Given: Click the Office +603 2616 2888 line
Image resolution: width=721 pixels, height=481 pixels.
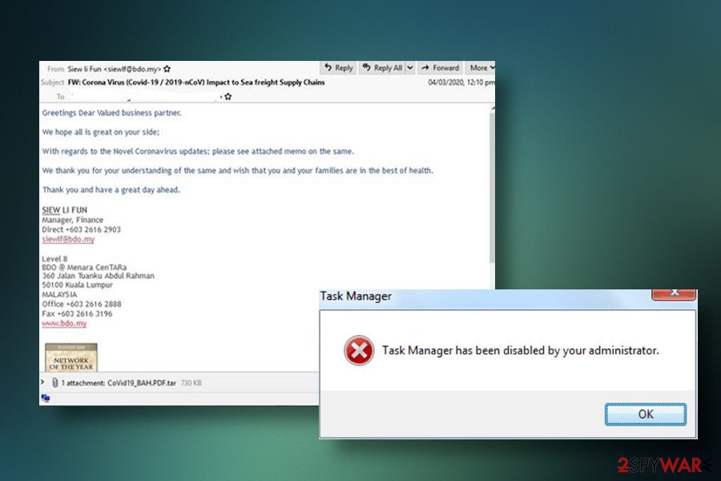Looking at the screenshot, I should tap(82, 304).
